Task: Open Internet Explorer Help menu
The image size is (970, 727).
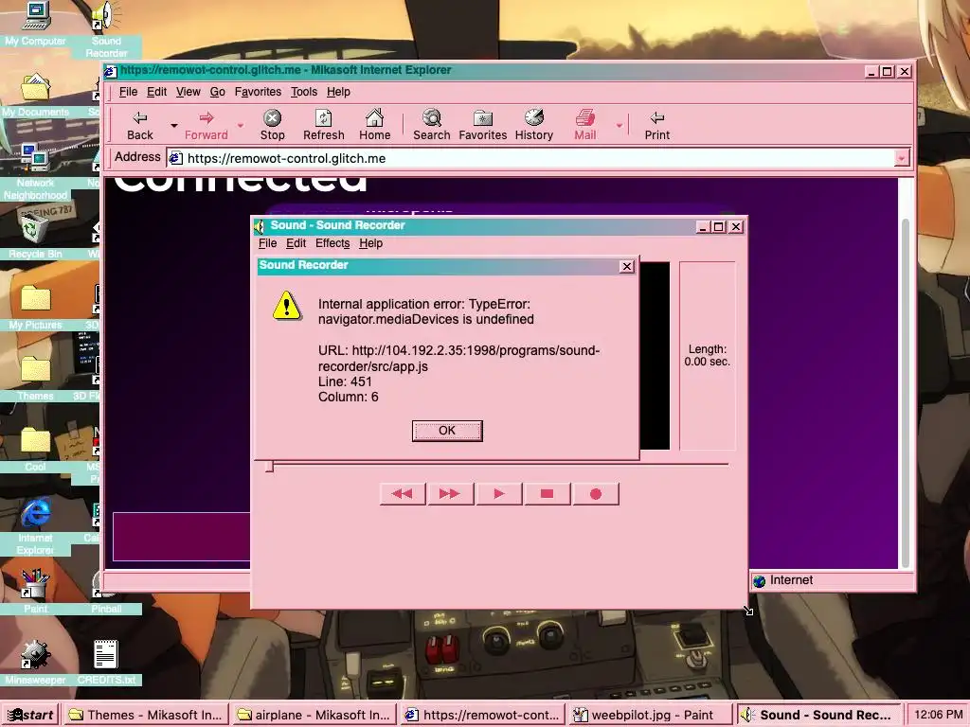Action: 338,92
